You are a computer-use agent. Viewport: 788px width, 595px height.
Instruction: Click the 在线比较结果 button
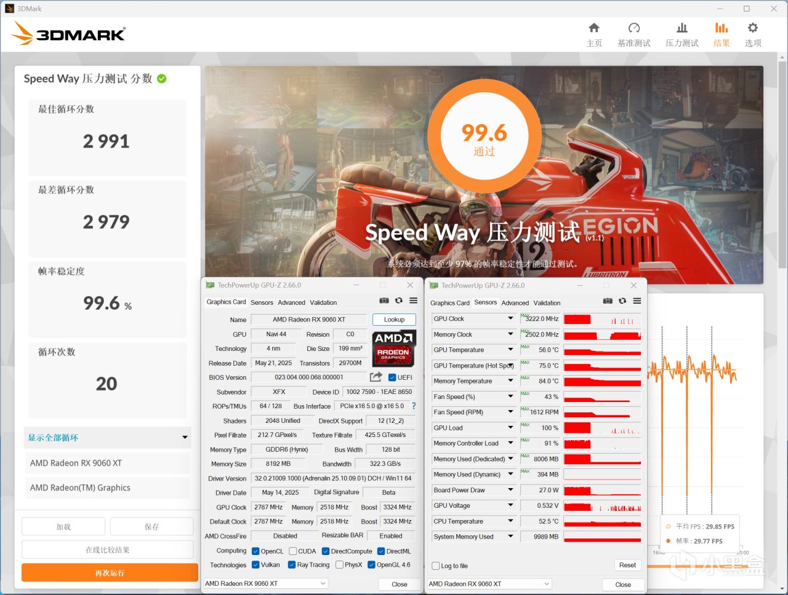point(108,550)
